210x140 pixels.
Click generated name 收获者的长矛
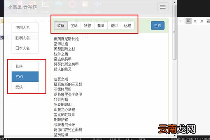click(65, 125)
